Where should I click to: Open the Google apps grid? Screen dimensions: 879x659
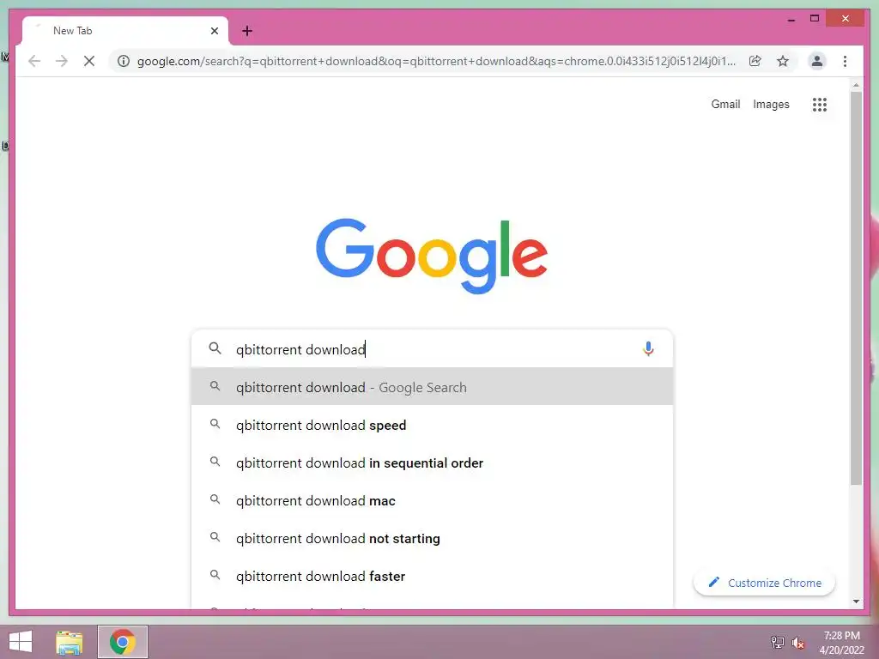tap(820, 104)
